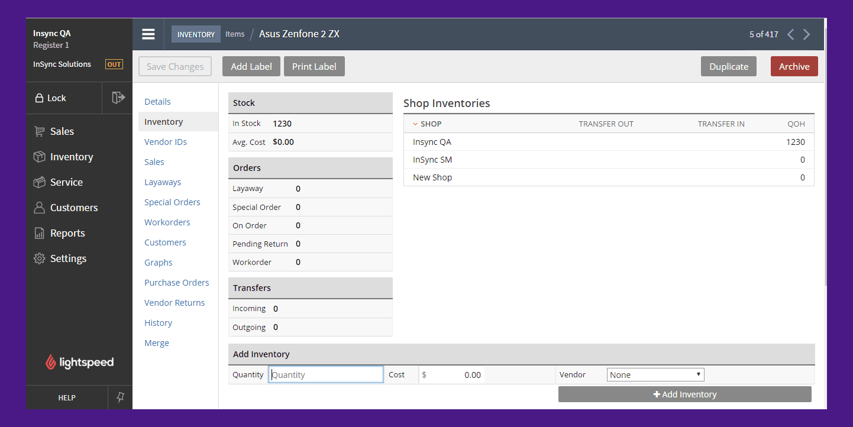Click the TRANSFER IN column header
853x427 pixels.
[x=721, y=124]
